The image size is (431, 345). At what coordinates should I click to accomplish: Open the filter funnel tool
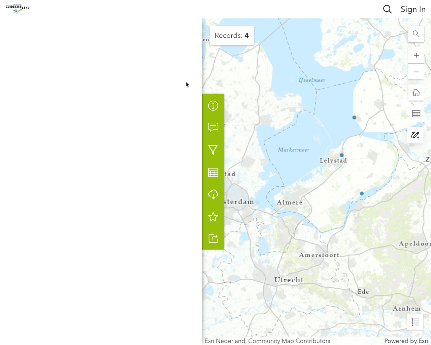[x=213, y=150]
